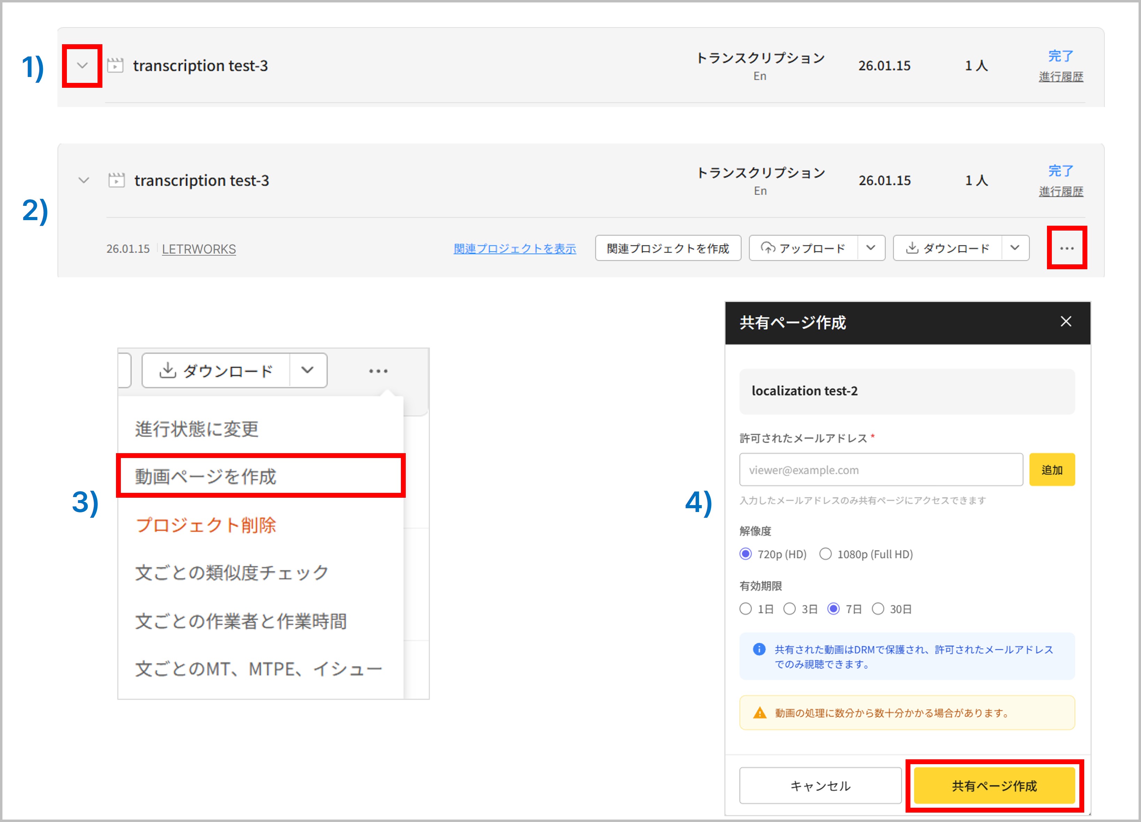The image size is (1141, 822).
Task: Open the dropdown arrow next to アップロード
Action: pyautogui.click(x=871, y=248)
